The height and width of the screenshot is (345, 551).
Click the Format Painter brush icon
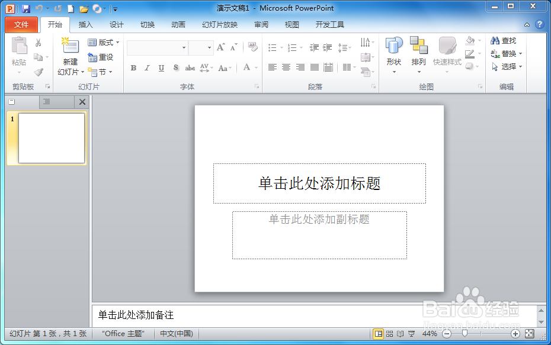[x=39, y=72]
